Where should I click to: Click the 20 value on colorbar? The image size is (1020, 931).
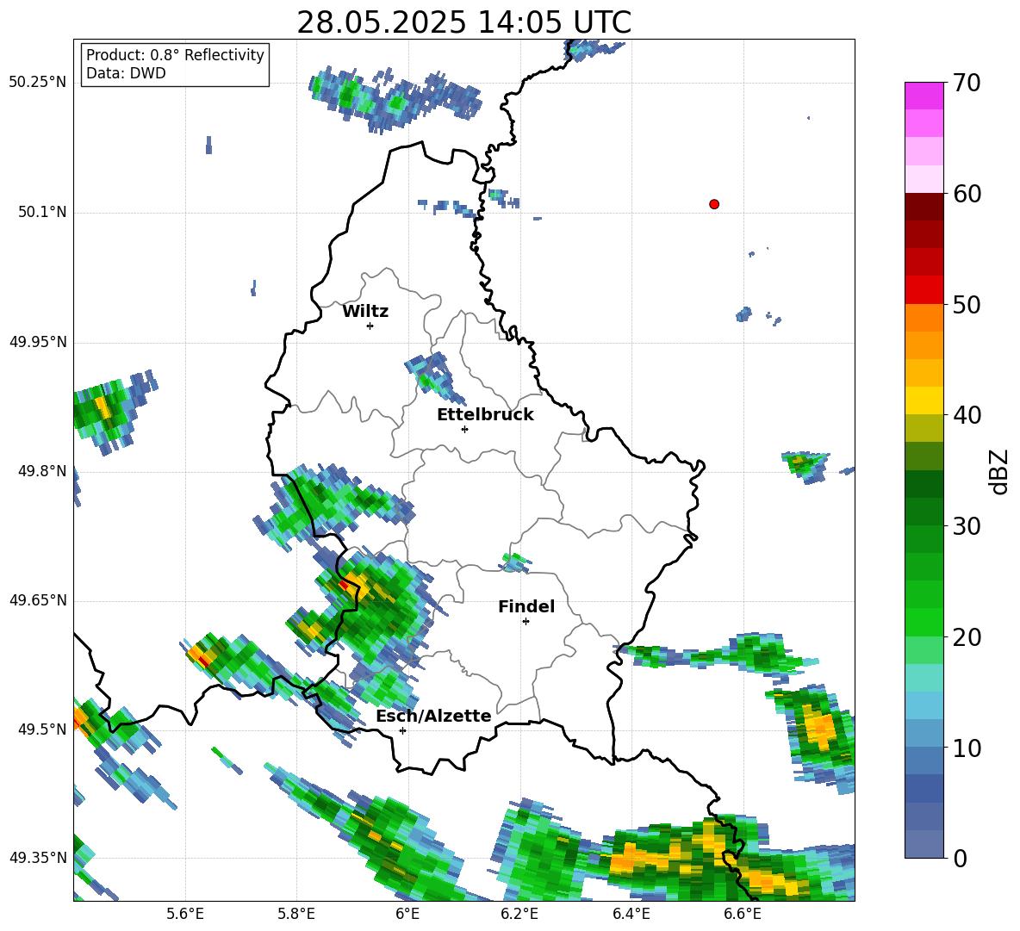tap(967, 636)
